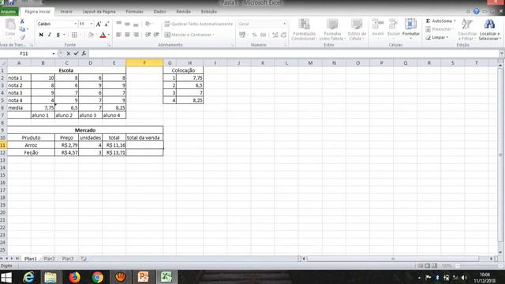Decrease font size with small A icon
The height and width of the screenshot is (284, 505).
pyautogui.click(x=107, y=24)
